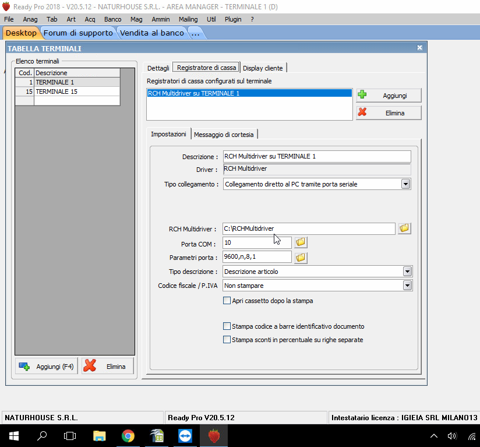
Task: Open the Windows Start menu
Action: (x=14, y=436)
